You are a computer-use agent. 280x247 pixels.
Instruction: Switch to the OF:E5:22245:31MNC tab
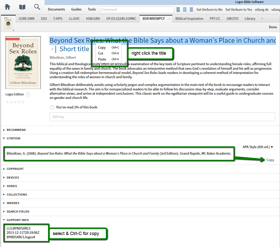click(x=121, y=18)
